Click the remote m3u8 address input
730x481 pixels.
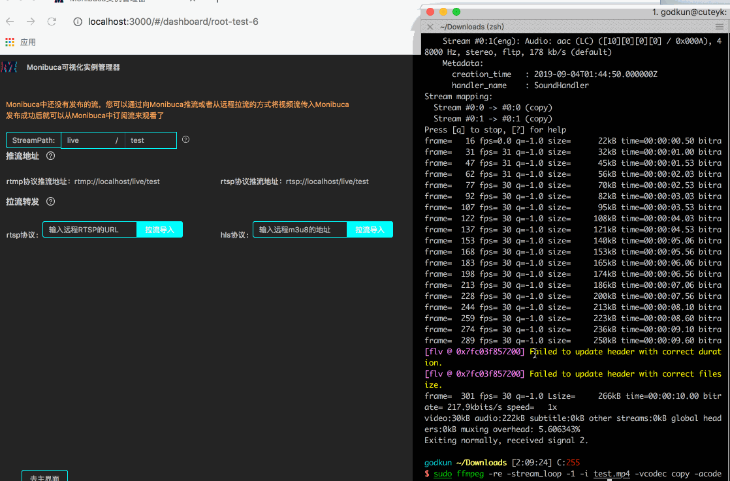[300, 229]
